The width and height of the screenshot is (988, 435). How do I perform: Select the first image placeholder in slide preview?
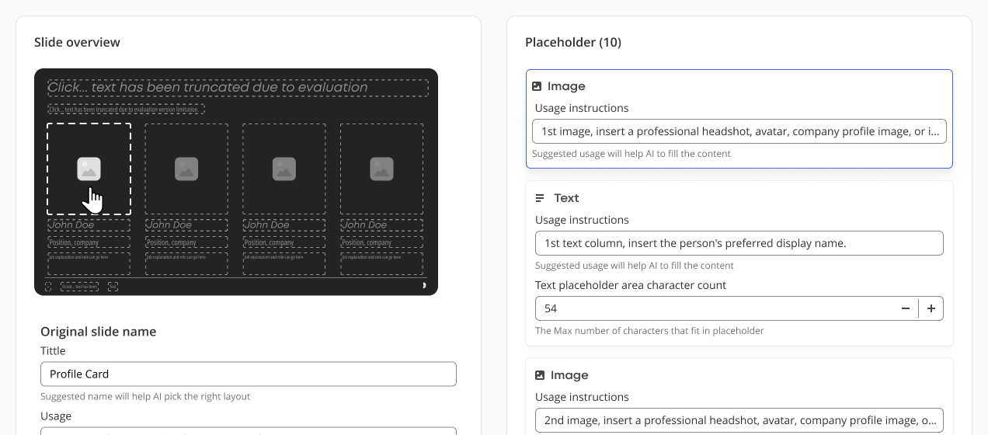89,169
